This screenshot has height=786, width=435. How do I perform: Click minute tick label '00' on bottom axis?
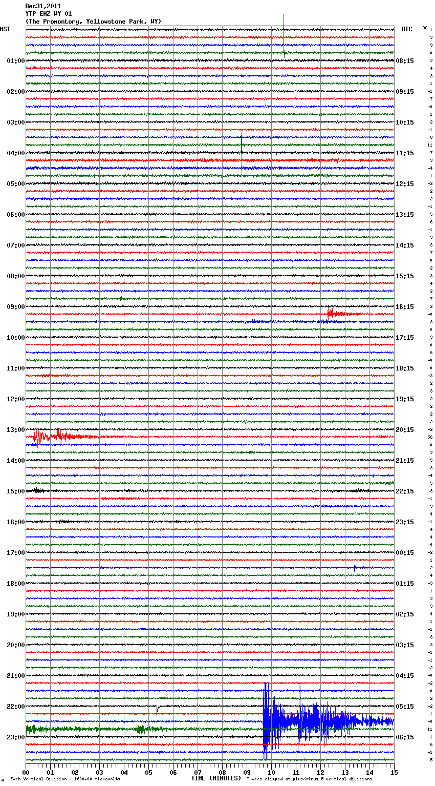(x=26, y=772)
